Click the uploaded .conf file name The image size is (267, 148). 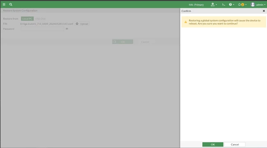click(47, 24)
